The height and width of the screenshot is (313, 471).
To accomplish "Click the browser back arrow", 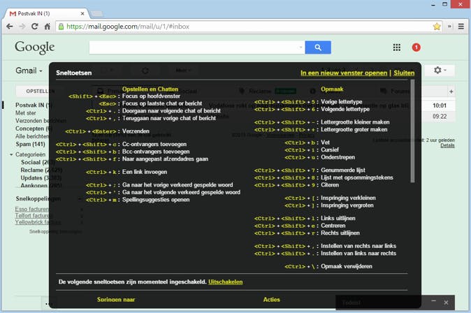I will coord(10,27).
